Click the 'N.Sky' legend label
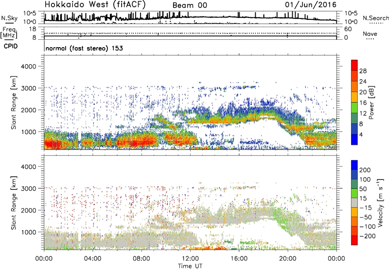389x269 pixels. click(9, 18)
